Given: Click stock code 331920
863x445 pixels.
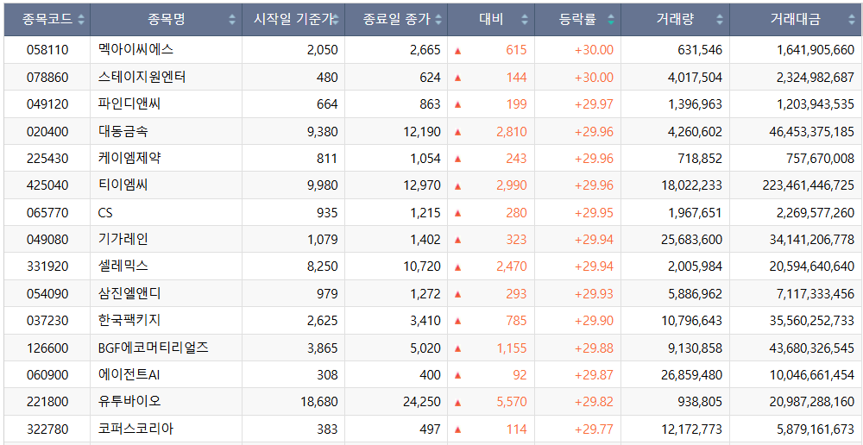Looking at the screenshot, I should (47, 266).
